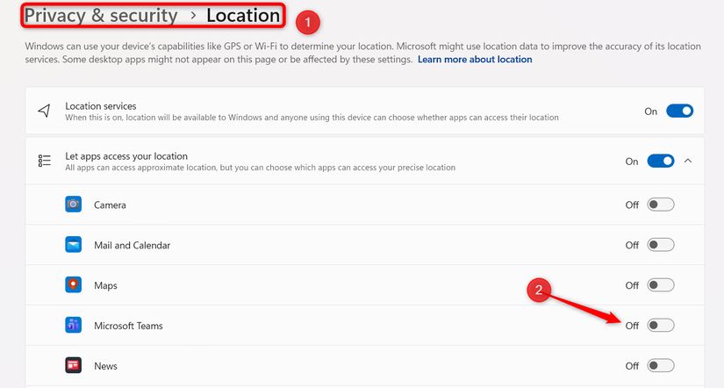The image size is (724, 388).
Task: Disable Let apps access your location toggle
Action: tap(660, 162)
